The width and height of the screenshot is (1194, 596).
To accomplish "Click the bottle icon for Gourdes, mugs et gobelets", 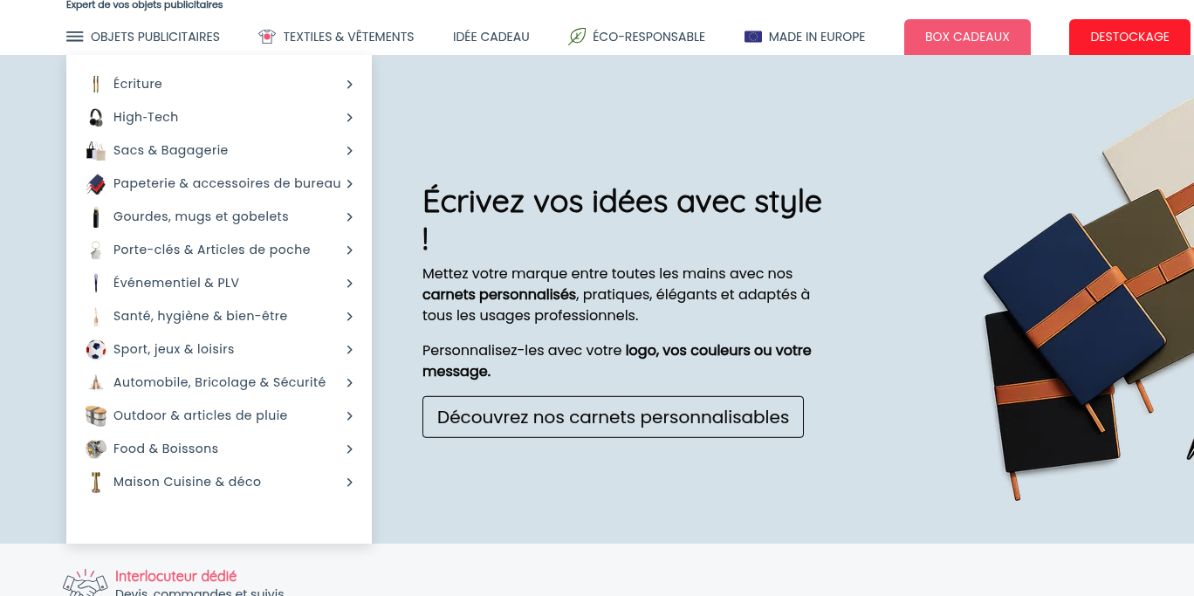I will pyautogui.click(x=96, y=216).
